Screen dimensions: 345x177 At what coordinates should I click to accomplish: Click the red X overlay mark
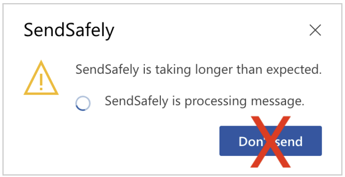[270, 142]
